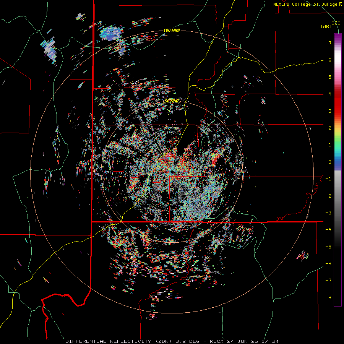Click the large blue echo cluster inside the 100 NMI ring
The image size is (344, 344).
111,34
